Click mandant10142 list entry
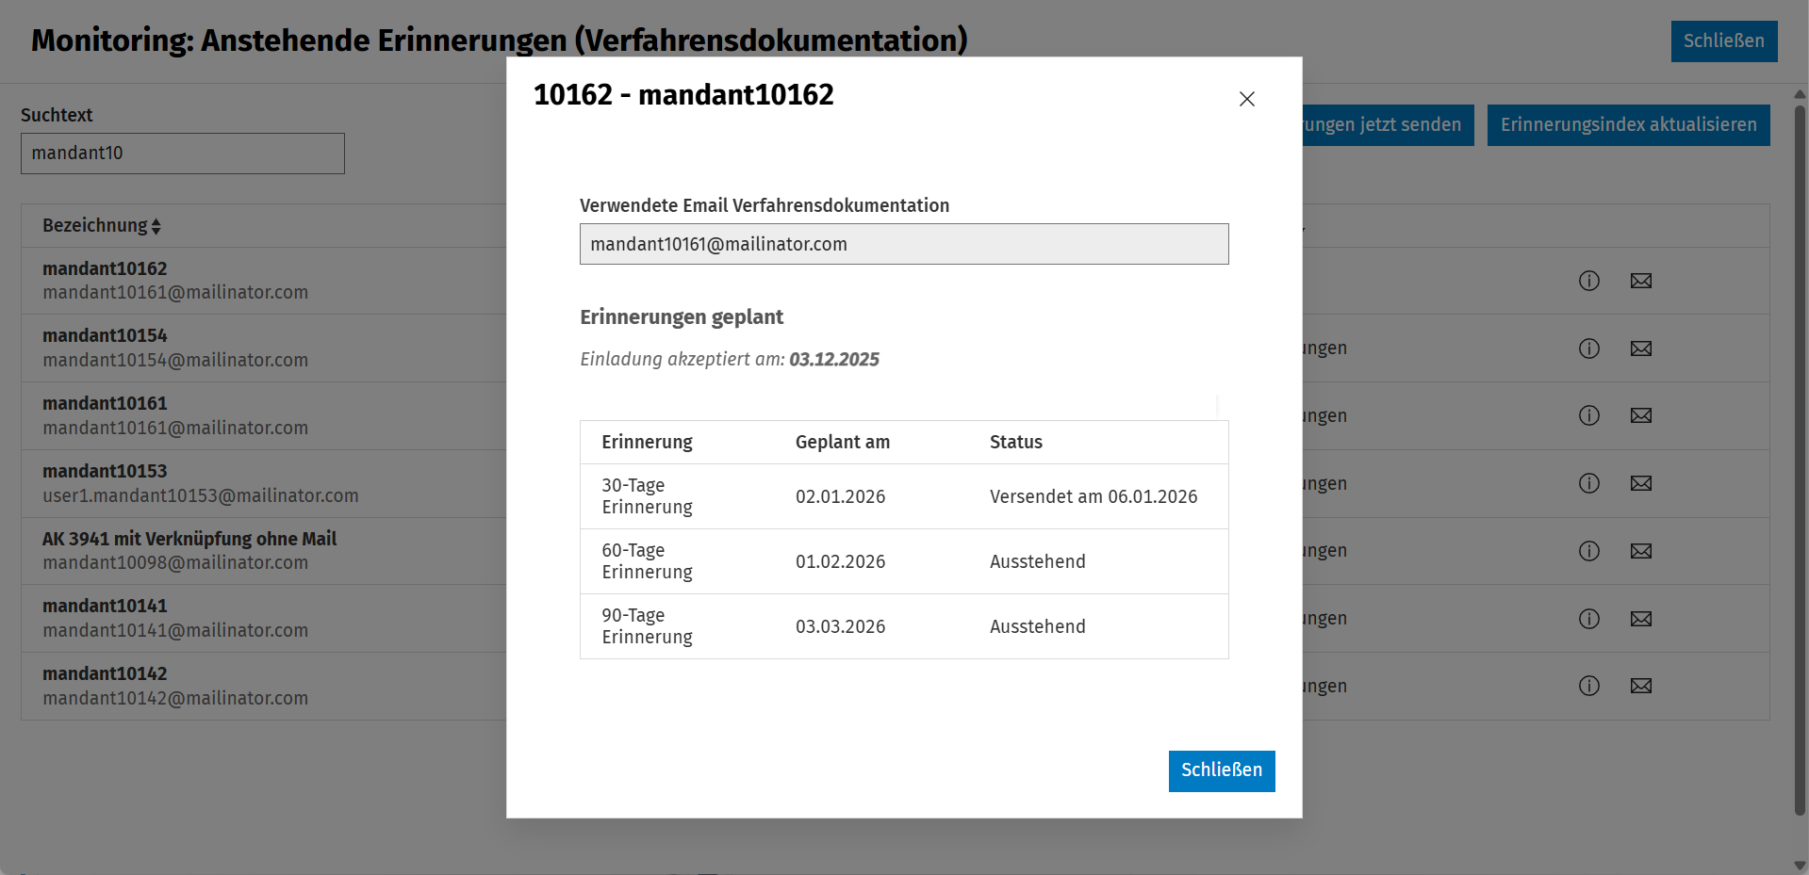This screenshot has height=875, width=1809. (x=105, y=673)
